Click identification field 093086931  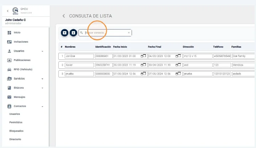(104, 56)
